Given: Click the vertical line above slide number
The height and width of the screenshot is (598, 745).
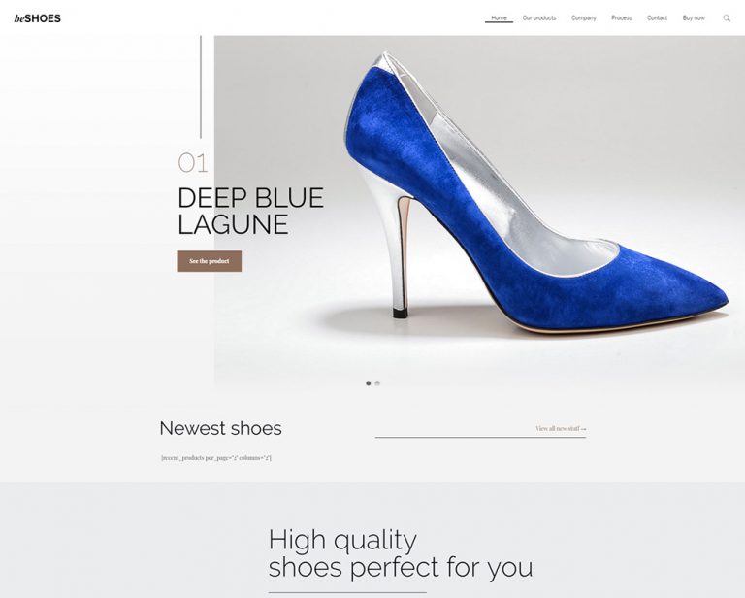Looking at the screenshot, I should [x=201, y=86].
